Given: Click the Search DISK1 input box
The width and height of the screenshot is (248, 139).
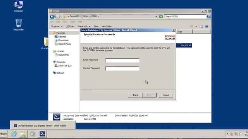Looking at the screenshot, I should click(x=185, y=16).
